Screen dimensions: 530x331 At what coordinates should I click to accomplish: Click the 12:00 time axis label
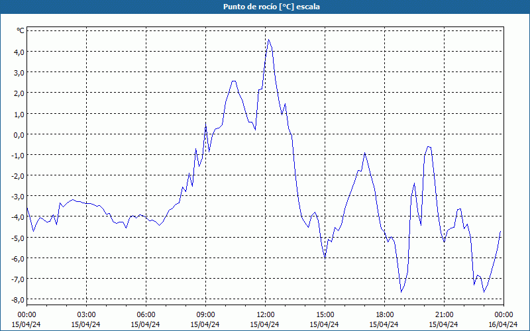tap(266, 315)
